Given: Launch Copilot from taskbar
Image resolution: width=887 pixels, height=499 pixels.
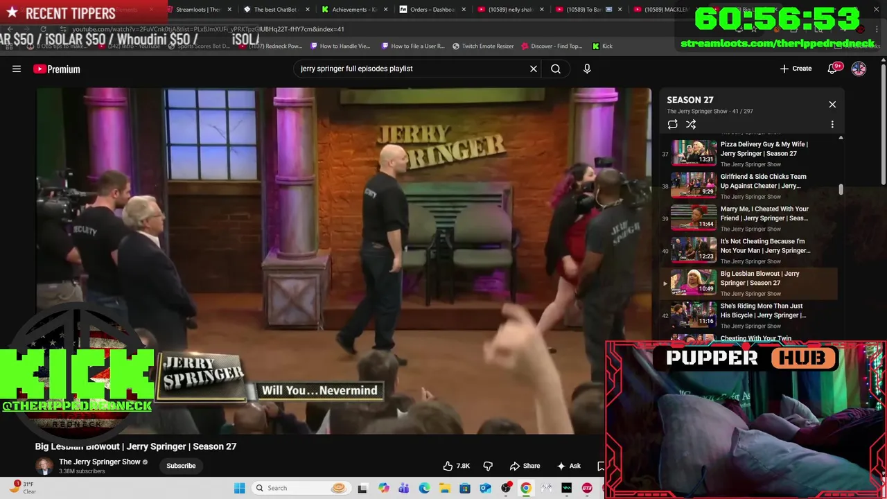Looking at the screenshot, I should [x=384, y=488].
